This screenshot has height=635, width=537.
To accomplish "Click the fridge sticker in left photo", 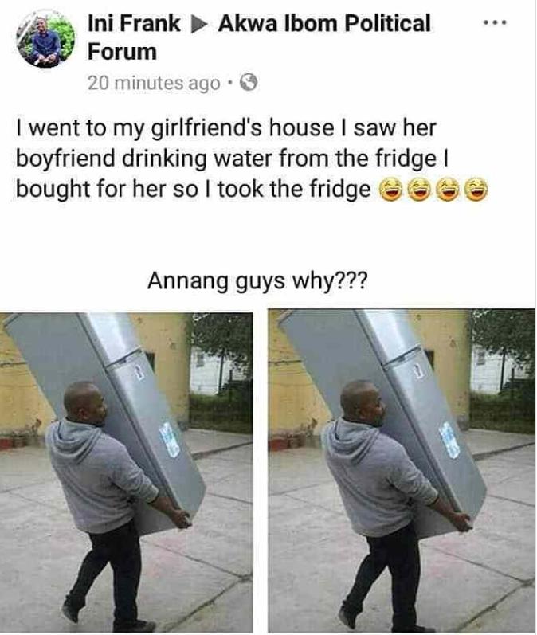I will (169, 441).
